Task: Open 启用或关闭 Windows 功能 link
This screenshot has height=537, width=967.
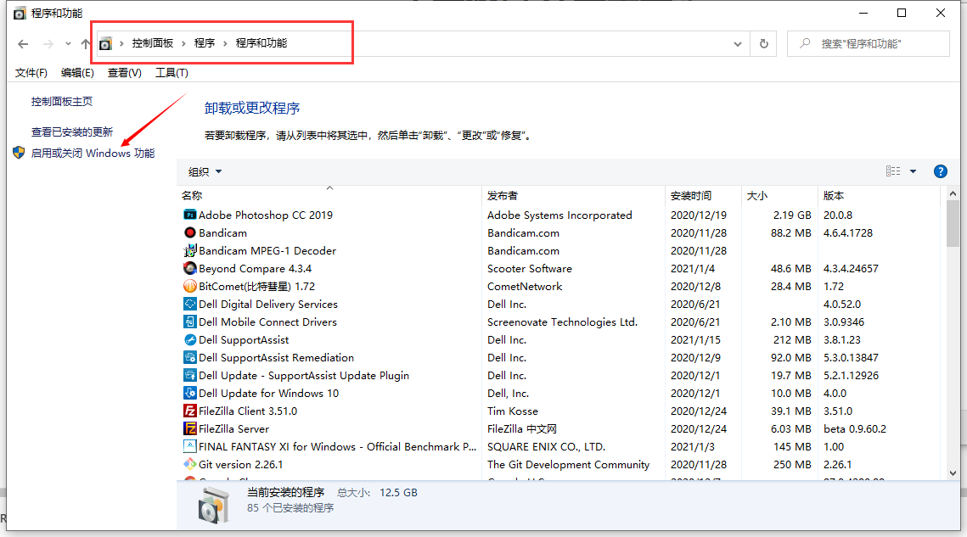Action: point(93,153)
